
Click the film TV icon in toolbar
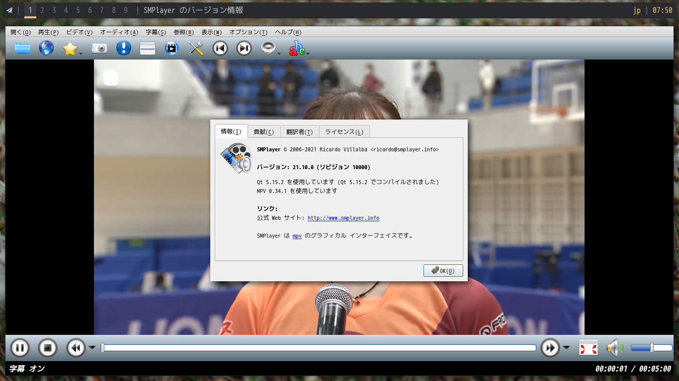coord(171,48)
